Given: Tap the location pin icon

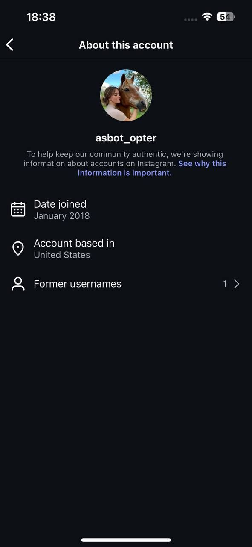Looking at the screenshot, I should point(18,248).
